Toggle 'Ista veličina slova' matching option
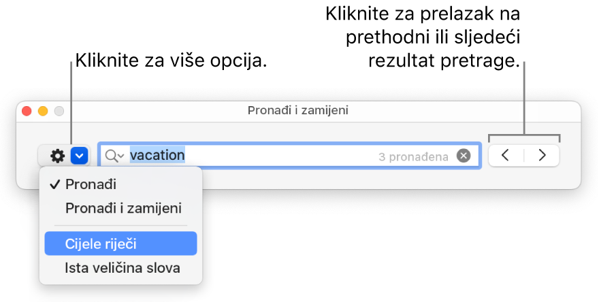The image size is (599, 302). click(123, 268)
